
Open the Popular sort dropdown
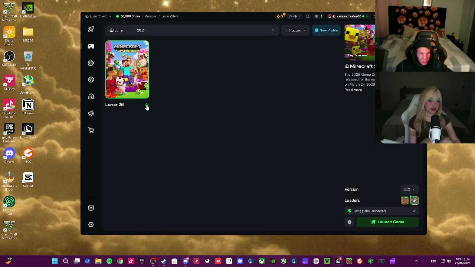pos(295,30)
